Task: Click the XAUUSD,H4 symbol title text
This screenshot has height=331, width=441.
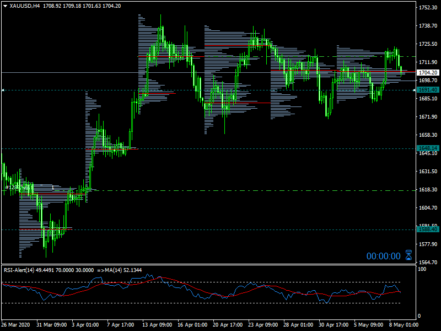Action: [24, 6]
